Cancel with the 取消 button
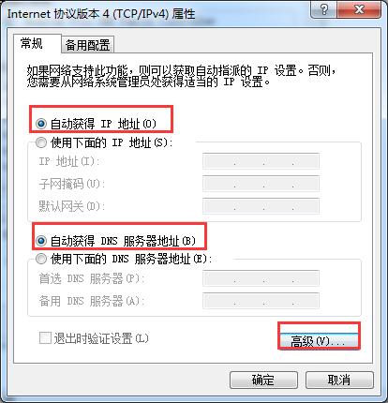 (x=339, y=380)
